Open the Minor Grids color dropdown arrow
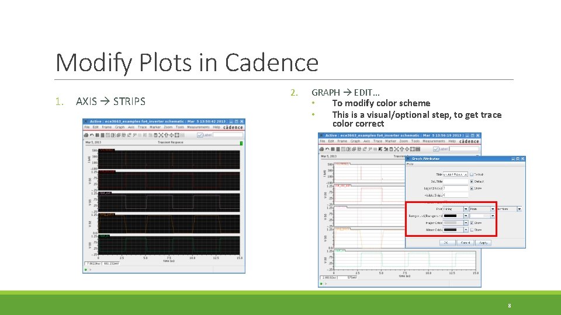Screen dimensions: 561x315 coord(466,230)
